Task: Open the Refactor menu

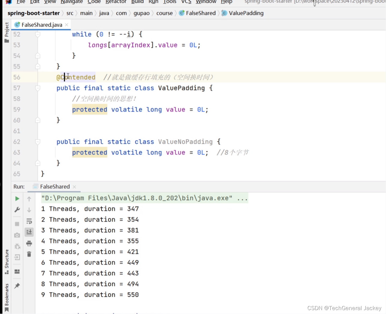Action: pyautogui.click(x=116, y=2)
